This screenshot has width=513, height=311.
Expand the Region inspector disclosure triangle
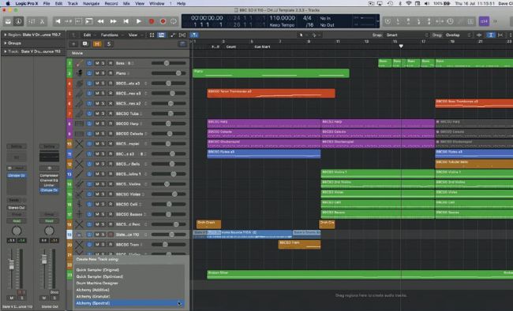[6, 35]
